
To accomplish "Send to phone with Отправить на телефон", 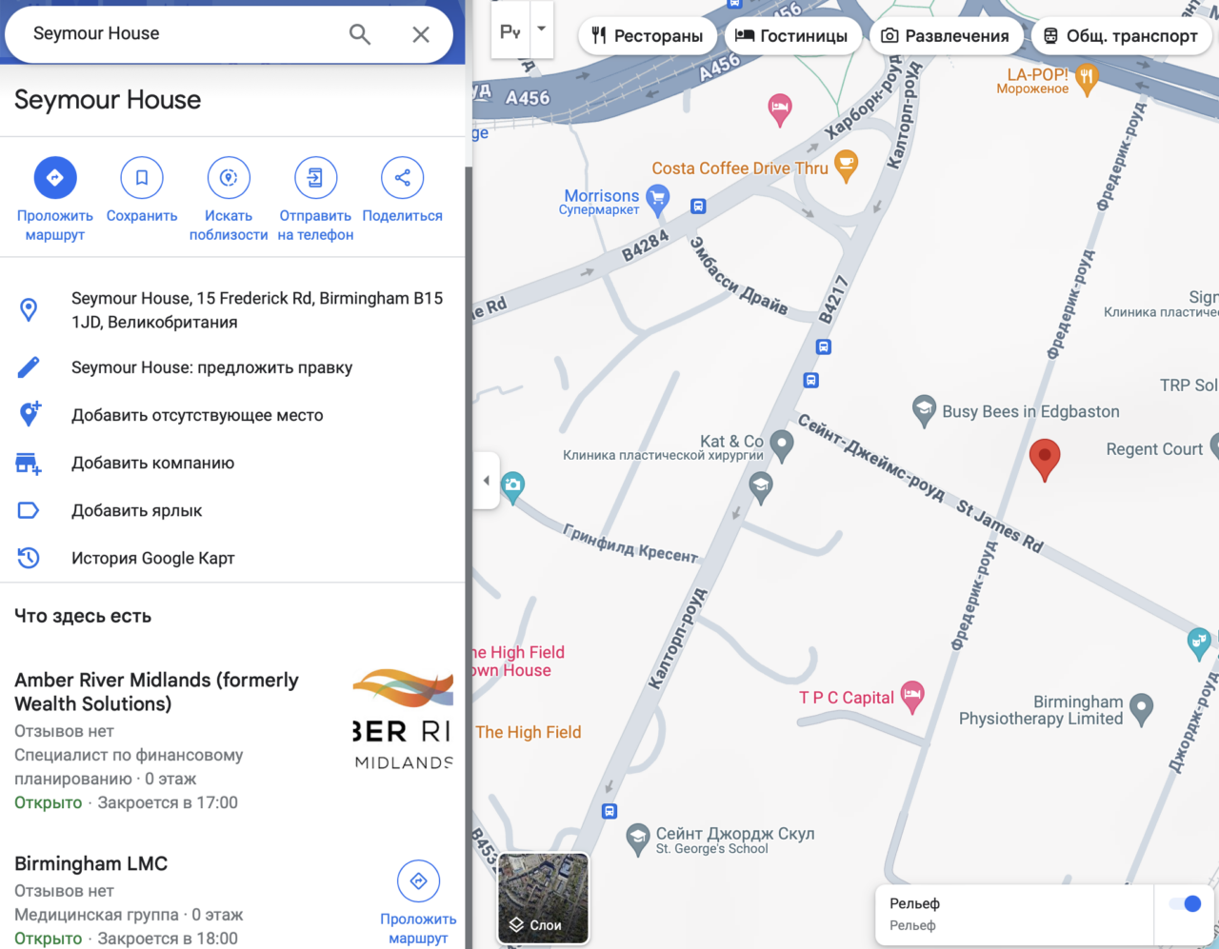I will tap(315, 178).
